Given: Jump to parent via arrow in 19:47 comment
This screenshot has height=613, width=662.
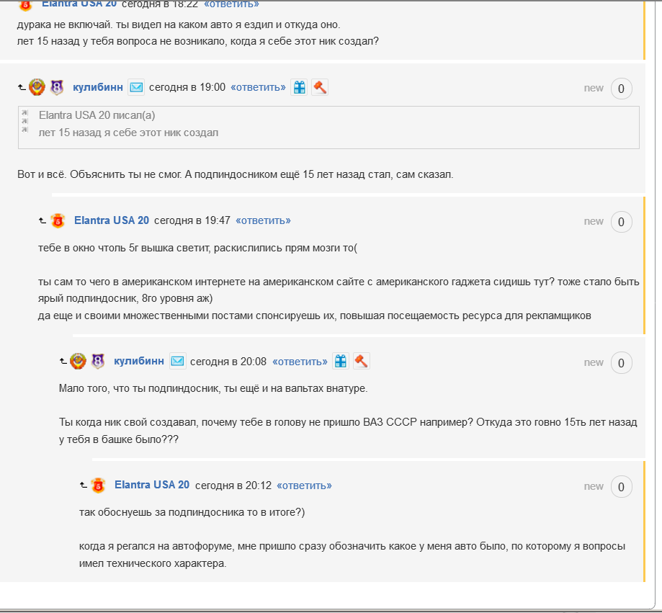Looking at the screenshot, I should click(43, 220).
